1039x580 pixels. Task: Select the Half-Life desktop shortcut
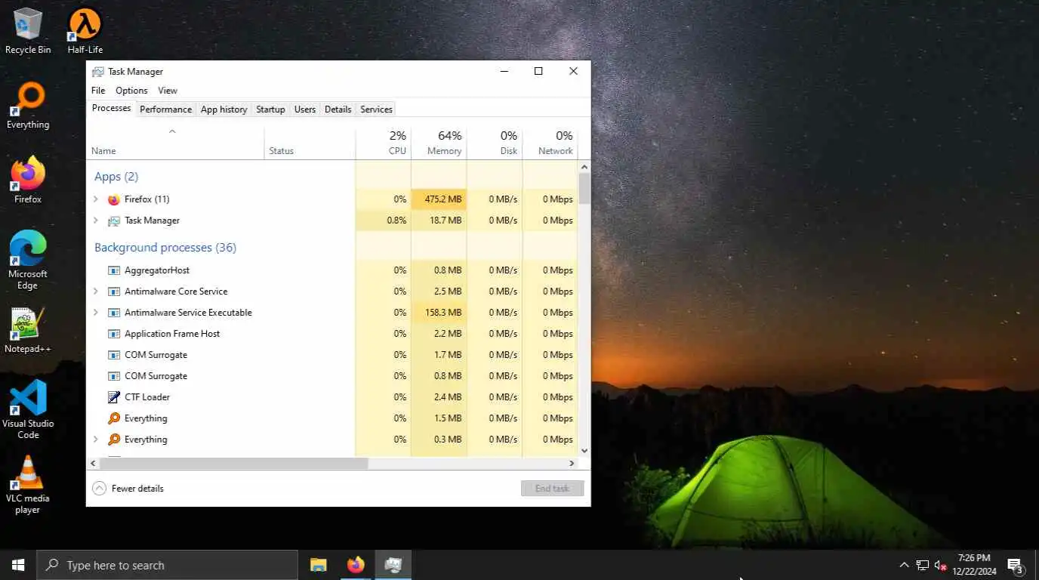(85, 31)
